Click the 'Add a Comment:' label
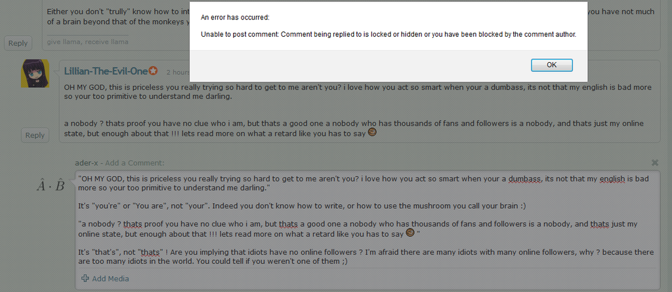The height and width of the screenshot is (292, 672). click(135, 163)
